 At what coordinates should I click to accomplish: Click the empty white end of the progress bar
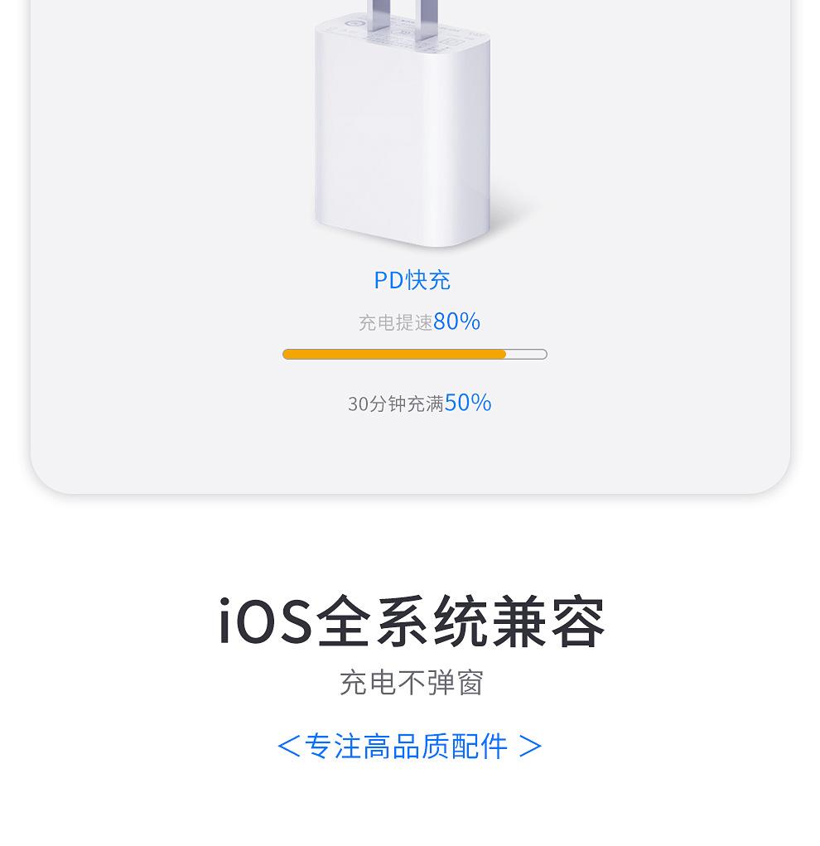tap(527, 355)
